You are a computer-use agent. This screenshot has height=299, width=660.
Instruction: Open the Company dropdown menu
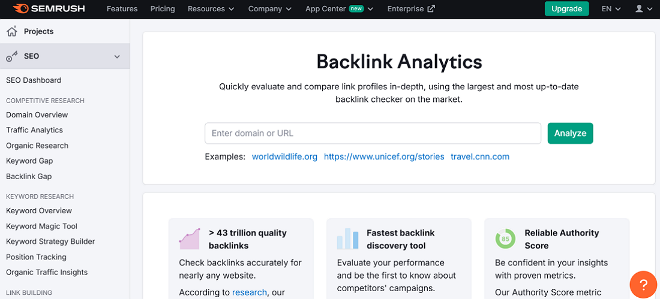coord(270,9)
